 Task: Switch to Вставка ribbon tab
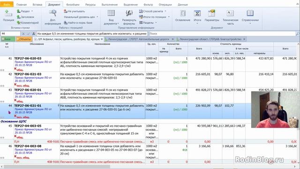pyautogui.click(x=37, y=4)
